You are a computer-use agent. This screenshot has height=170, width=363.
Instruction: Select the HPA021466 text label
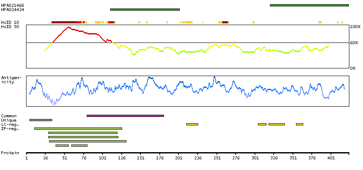(12, 5)
